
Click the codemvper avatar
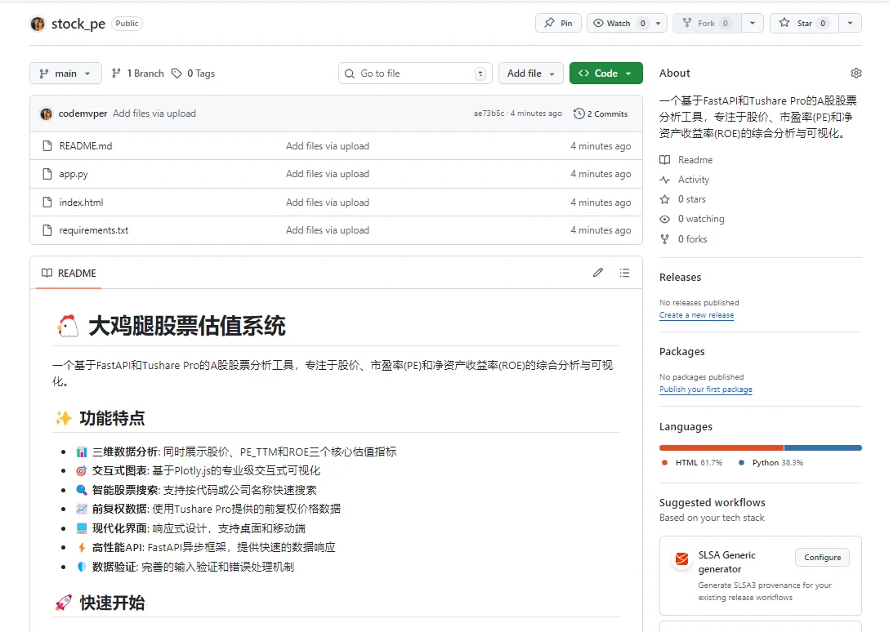(x=46, y=113)
